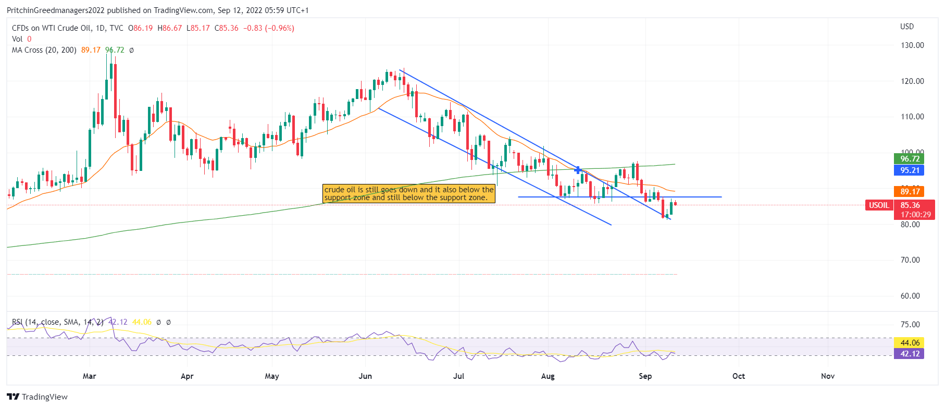
Task: Click the red USOIL symbol tag
Action: coord(879,205)
